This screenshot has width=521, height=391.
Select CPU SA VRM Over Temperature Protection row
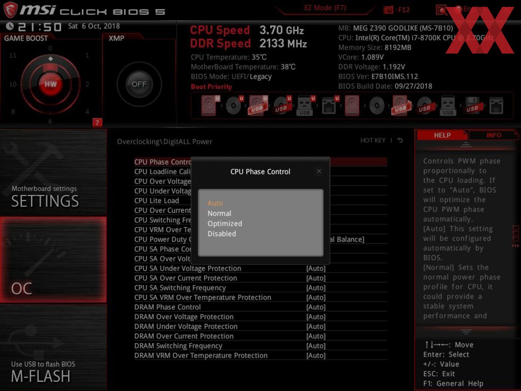pyautogui.click(x=260, y=297)
